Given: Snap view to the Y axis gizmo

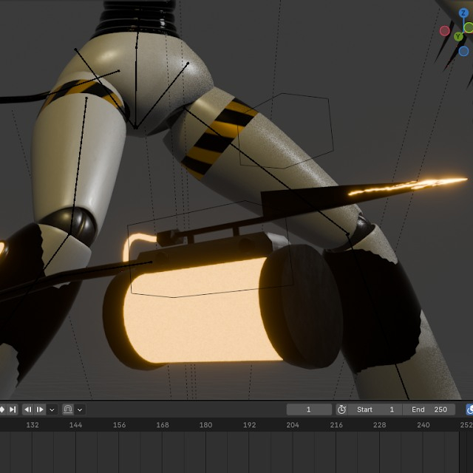Looking at the screenshot, I should [x=458, y=35].
